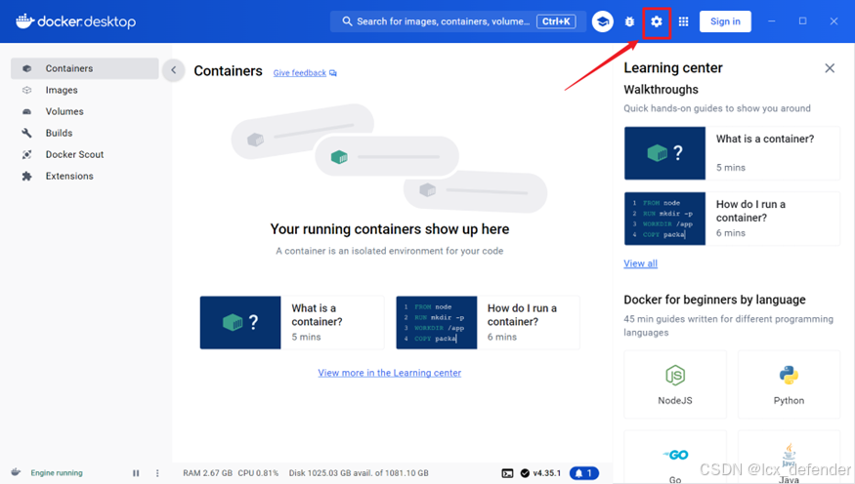Click the Extensions puzzle icon
Viewport: 855px width, 484px height.
click(x=26, y=176)
